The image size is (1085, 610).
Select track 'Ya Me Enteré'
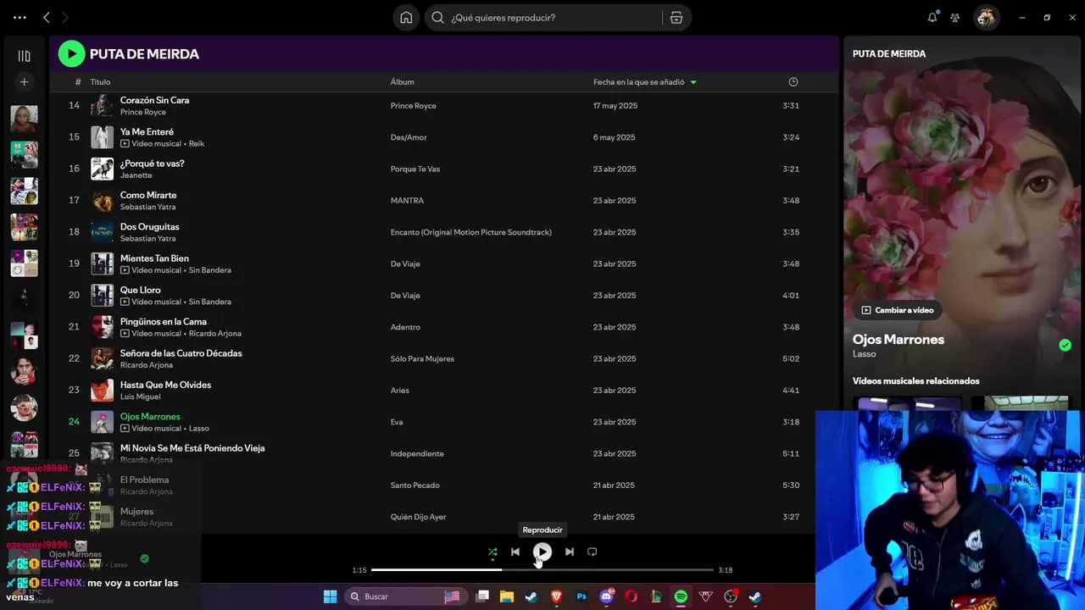click(147, 132)
